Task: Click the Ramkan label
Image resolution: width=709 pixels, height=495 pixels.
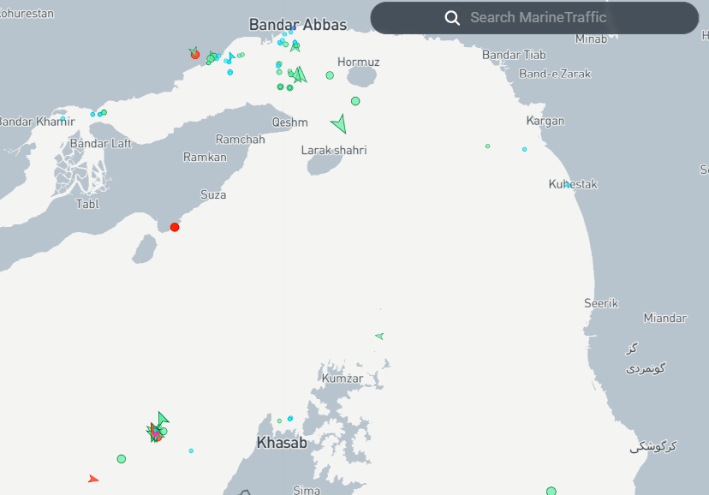Action: coord(205,157)
